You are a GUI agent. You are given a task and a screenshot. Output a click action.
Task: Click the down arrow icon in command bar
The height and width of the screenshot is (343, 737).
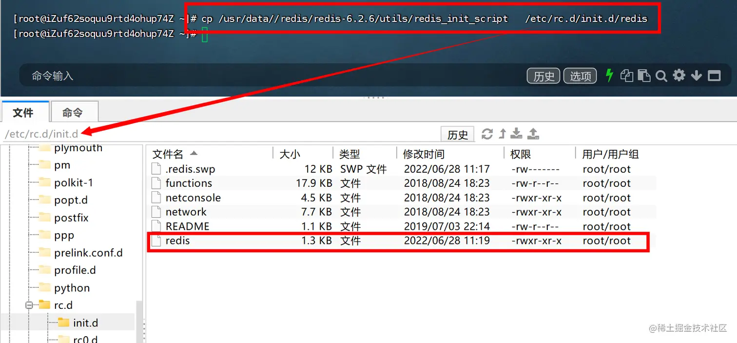697,76
